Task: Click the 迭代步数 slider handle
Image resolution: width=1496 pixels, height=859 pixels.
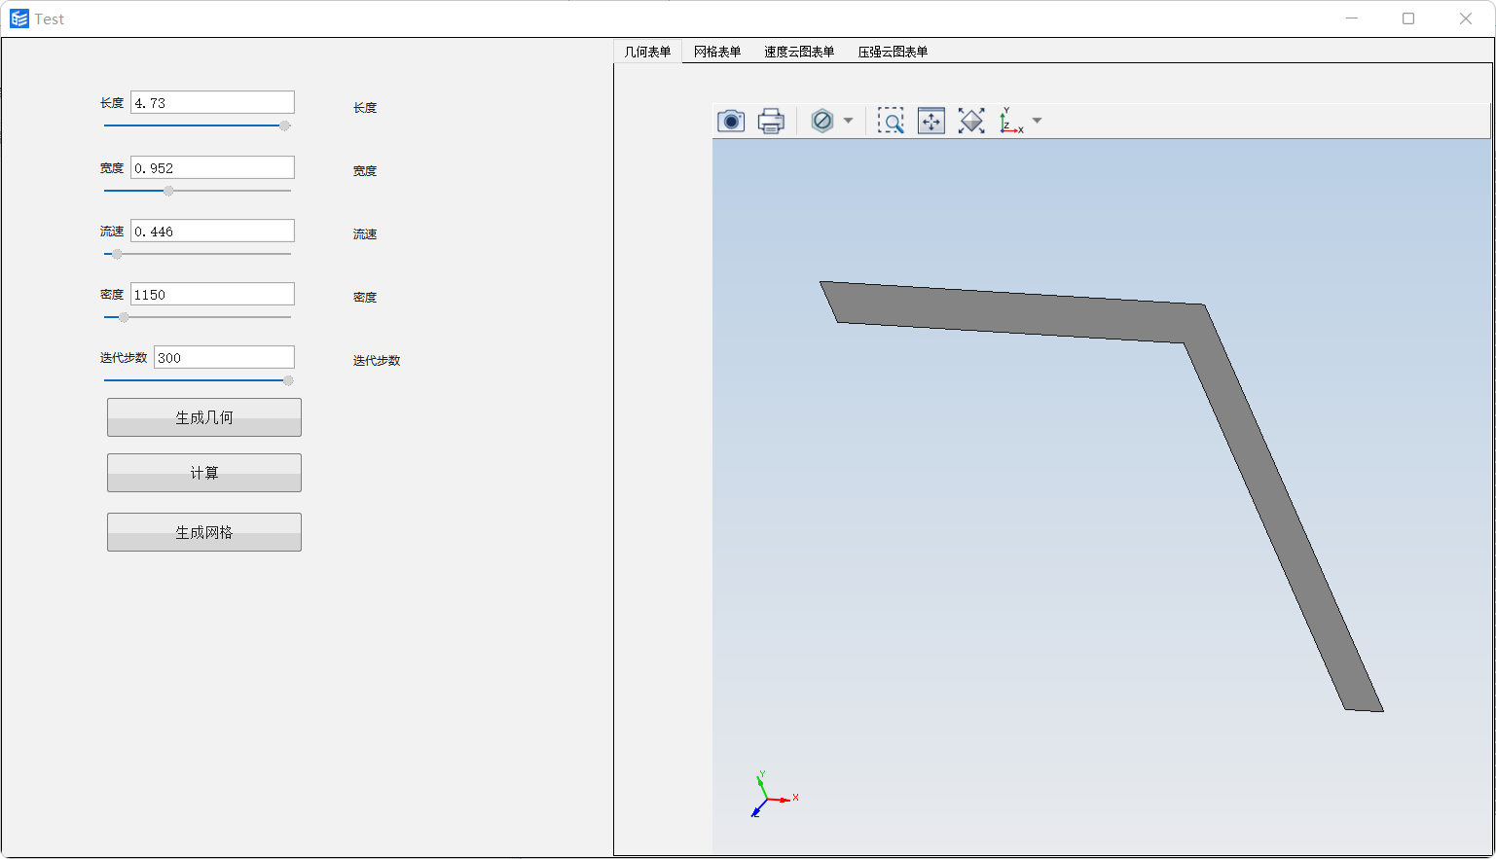Action: 288,380
